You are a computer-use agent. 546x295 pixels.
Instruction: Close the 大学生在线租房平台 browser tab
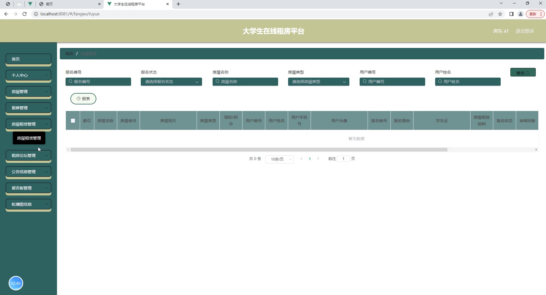168,4
